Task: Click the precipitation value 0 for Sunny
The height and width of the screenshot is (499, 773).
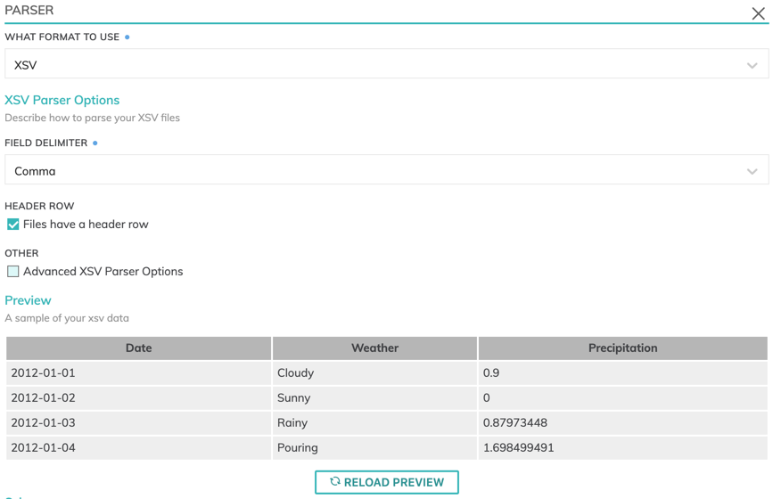Action: pos(622,398)
